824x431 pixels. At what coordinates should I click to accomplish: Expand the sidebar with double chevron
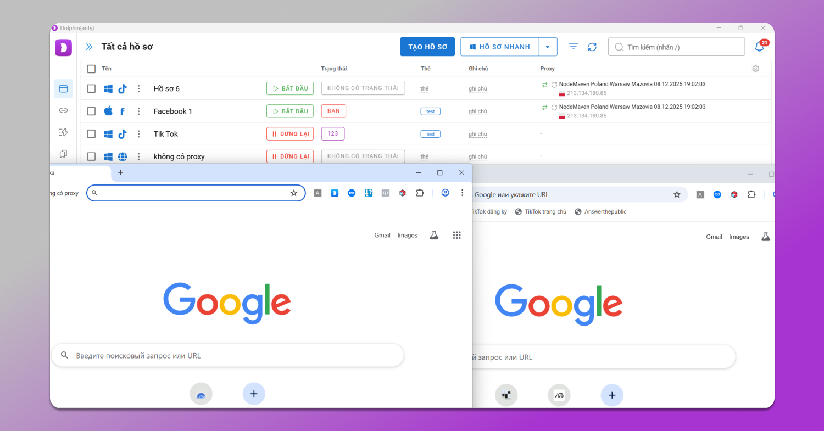click(89, 47)
